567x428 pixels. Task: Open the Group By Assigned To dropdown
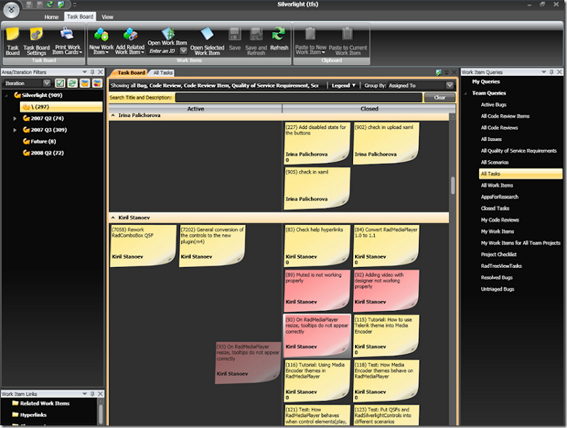click(x=449, y=85)
